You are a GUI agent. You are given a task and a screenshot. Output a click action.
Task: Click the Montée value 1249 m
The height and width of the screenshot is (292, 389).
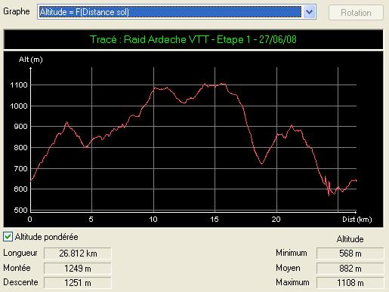78,269
